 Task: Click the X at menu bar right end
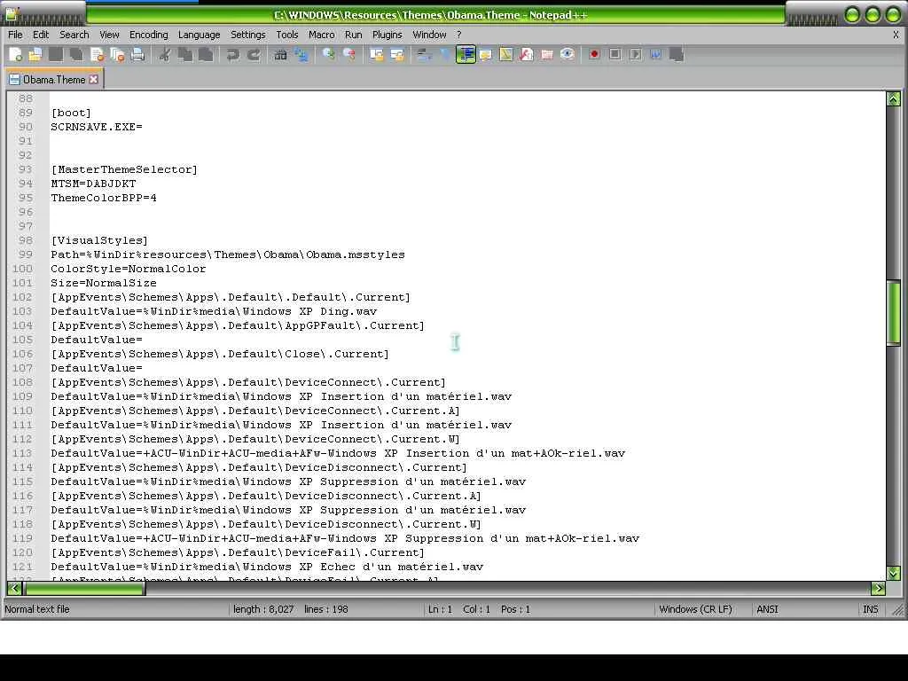pos(896,35)
